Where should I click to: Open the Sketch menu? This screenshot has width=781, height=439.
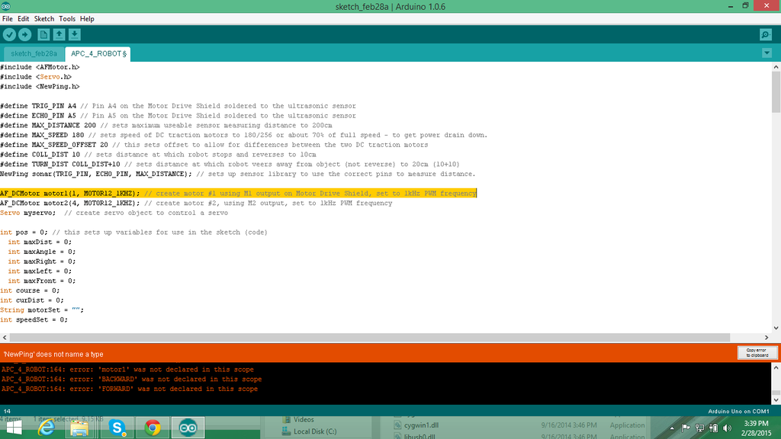(43, 19)
